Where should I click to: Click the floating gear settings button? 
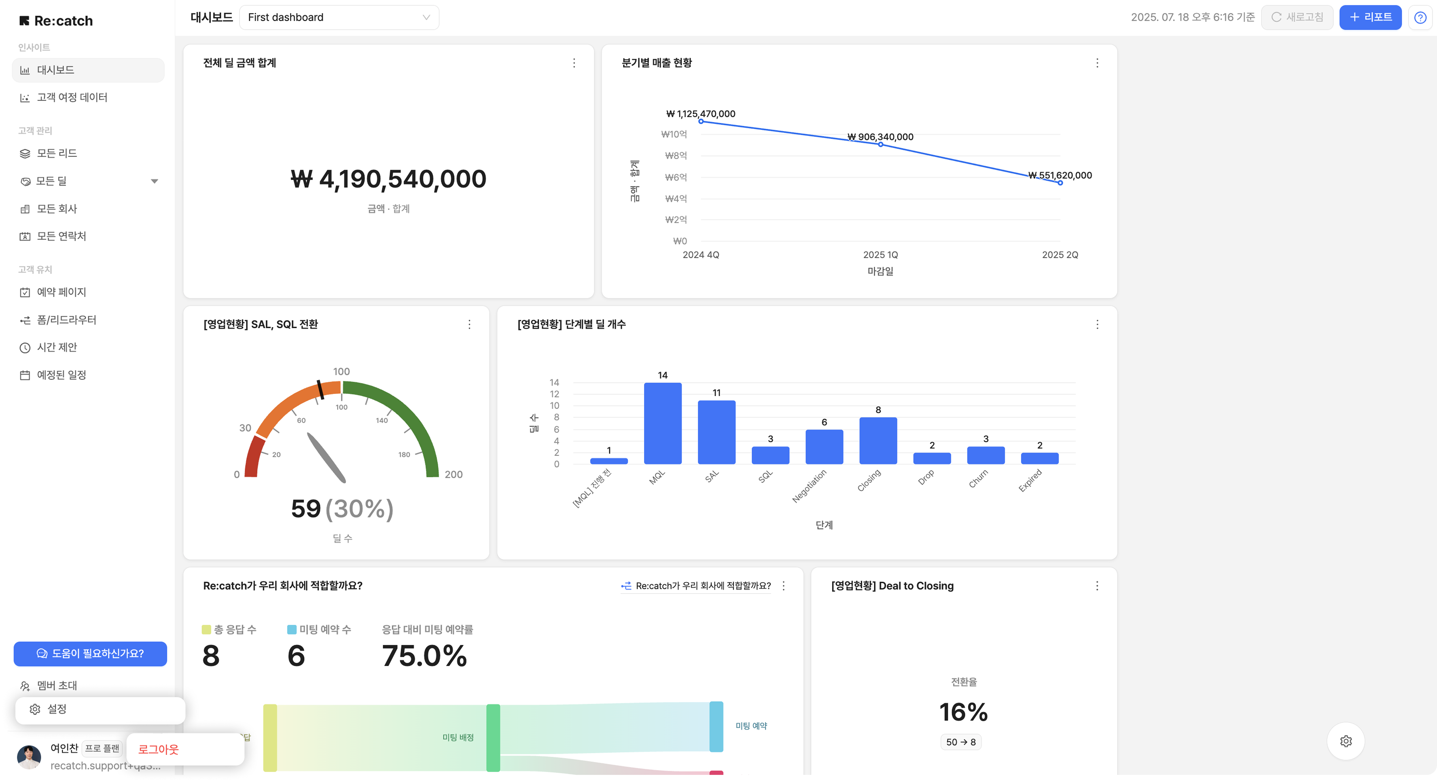(x=1346, y=741)
